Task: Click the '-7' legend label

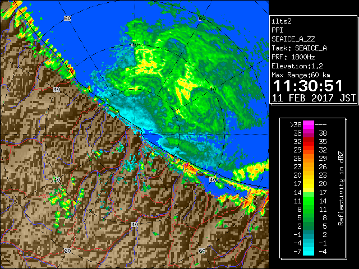Action: click(x=297, y=252)
